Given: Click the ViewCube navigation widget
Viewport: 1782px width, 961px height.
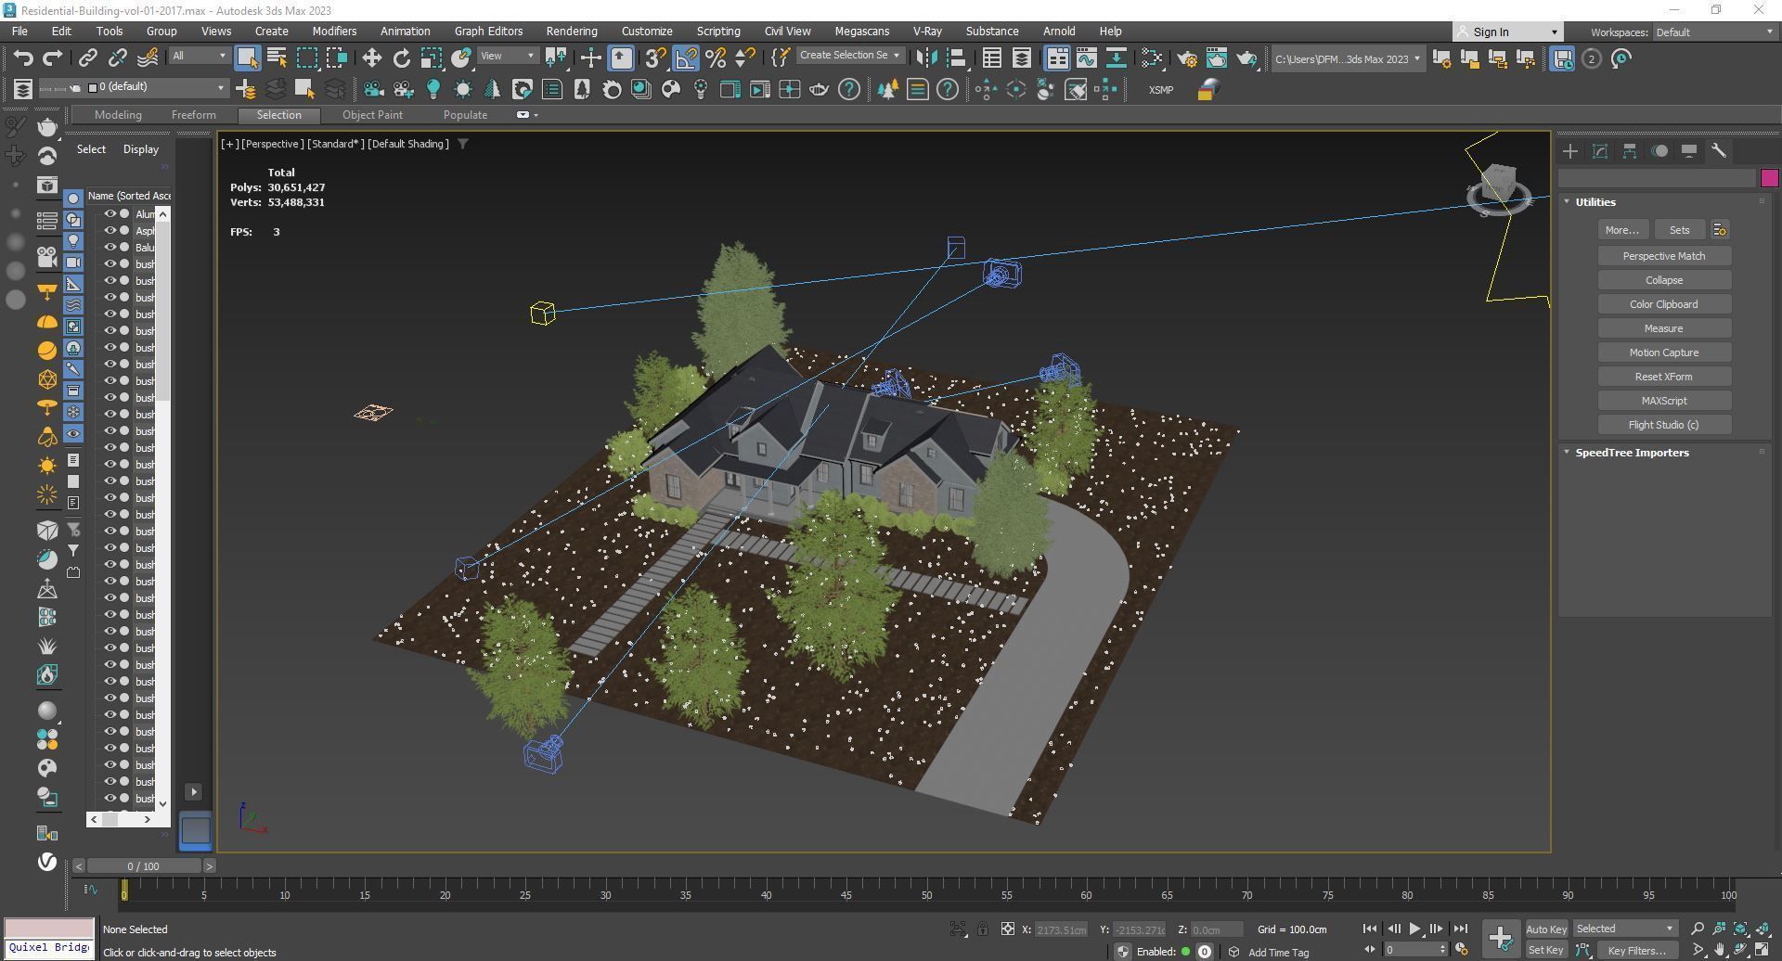Looking at the screenshot, I should pyautogui.click(x=1498, y=189).
